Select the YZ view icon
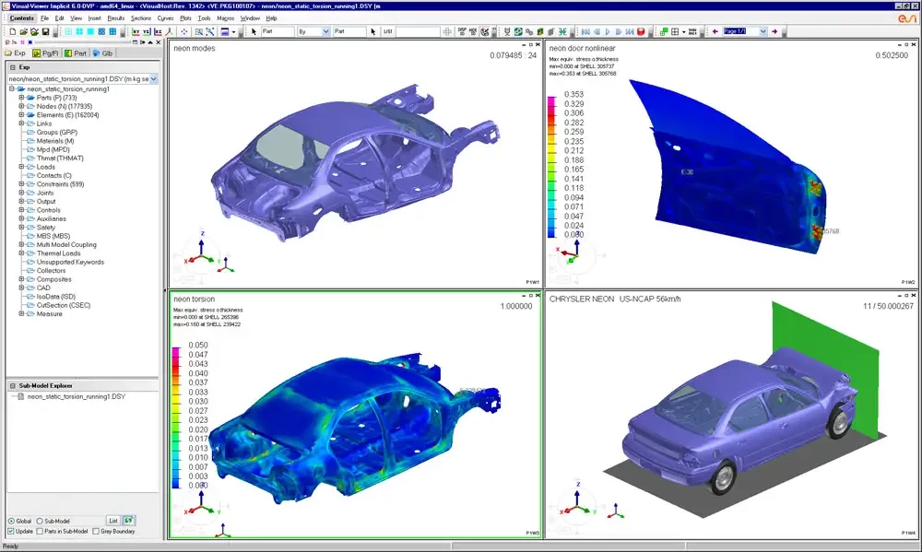This screenshot has width=922, height=552. (x=147, y=31)
